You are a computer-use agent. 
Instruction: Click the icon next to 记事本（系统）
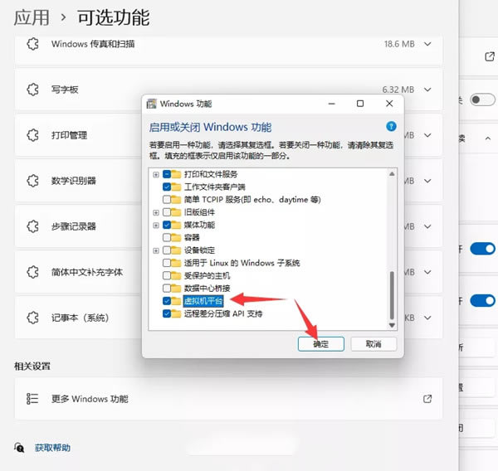32,318
